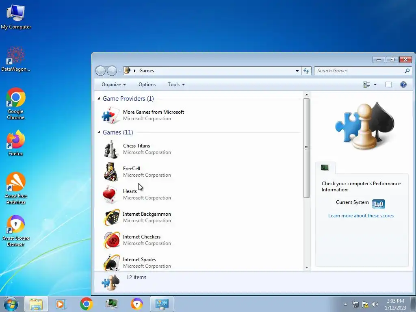
Task: Open the Help question mark icon
Action: 403,84
